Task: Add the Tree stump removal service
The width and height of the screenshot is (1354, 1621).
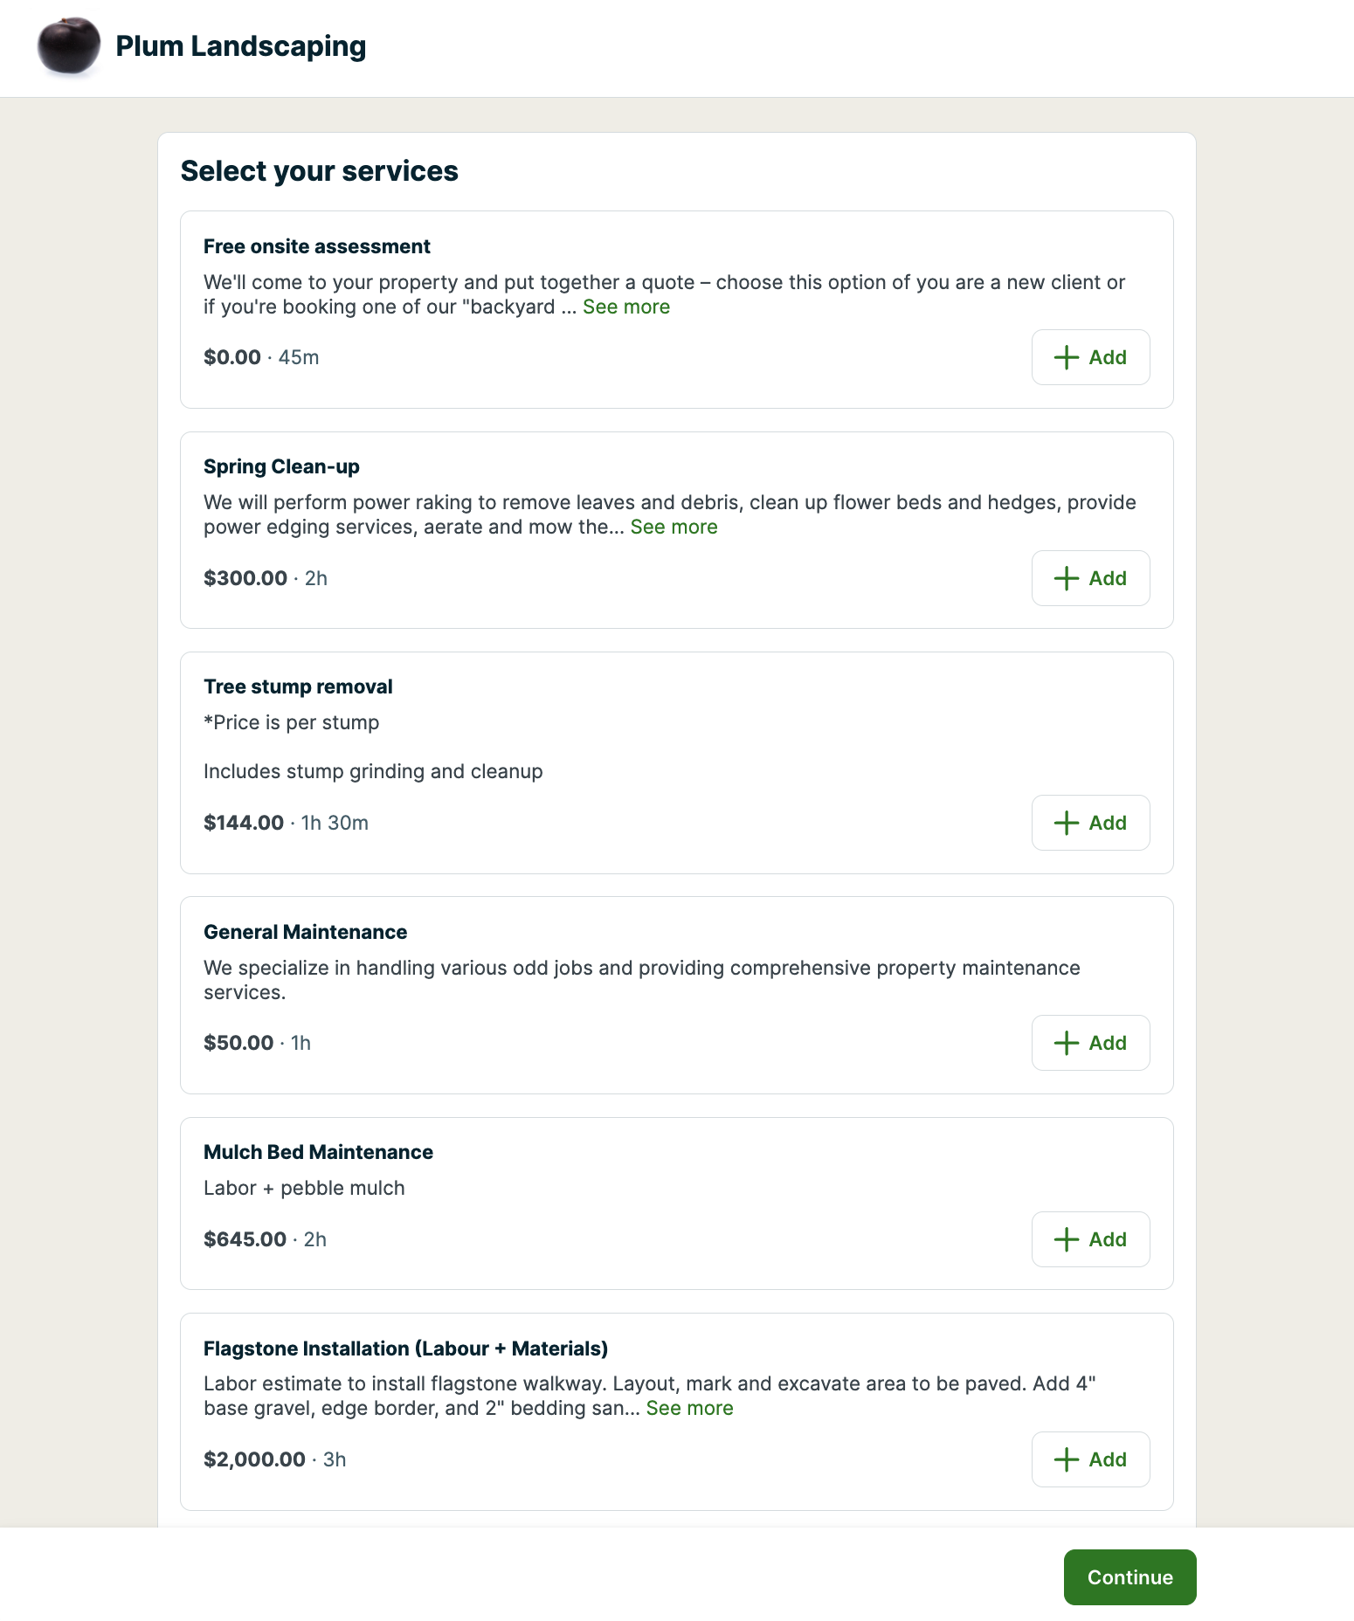Action: (x=1090, y=822)
